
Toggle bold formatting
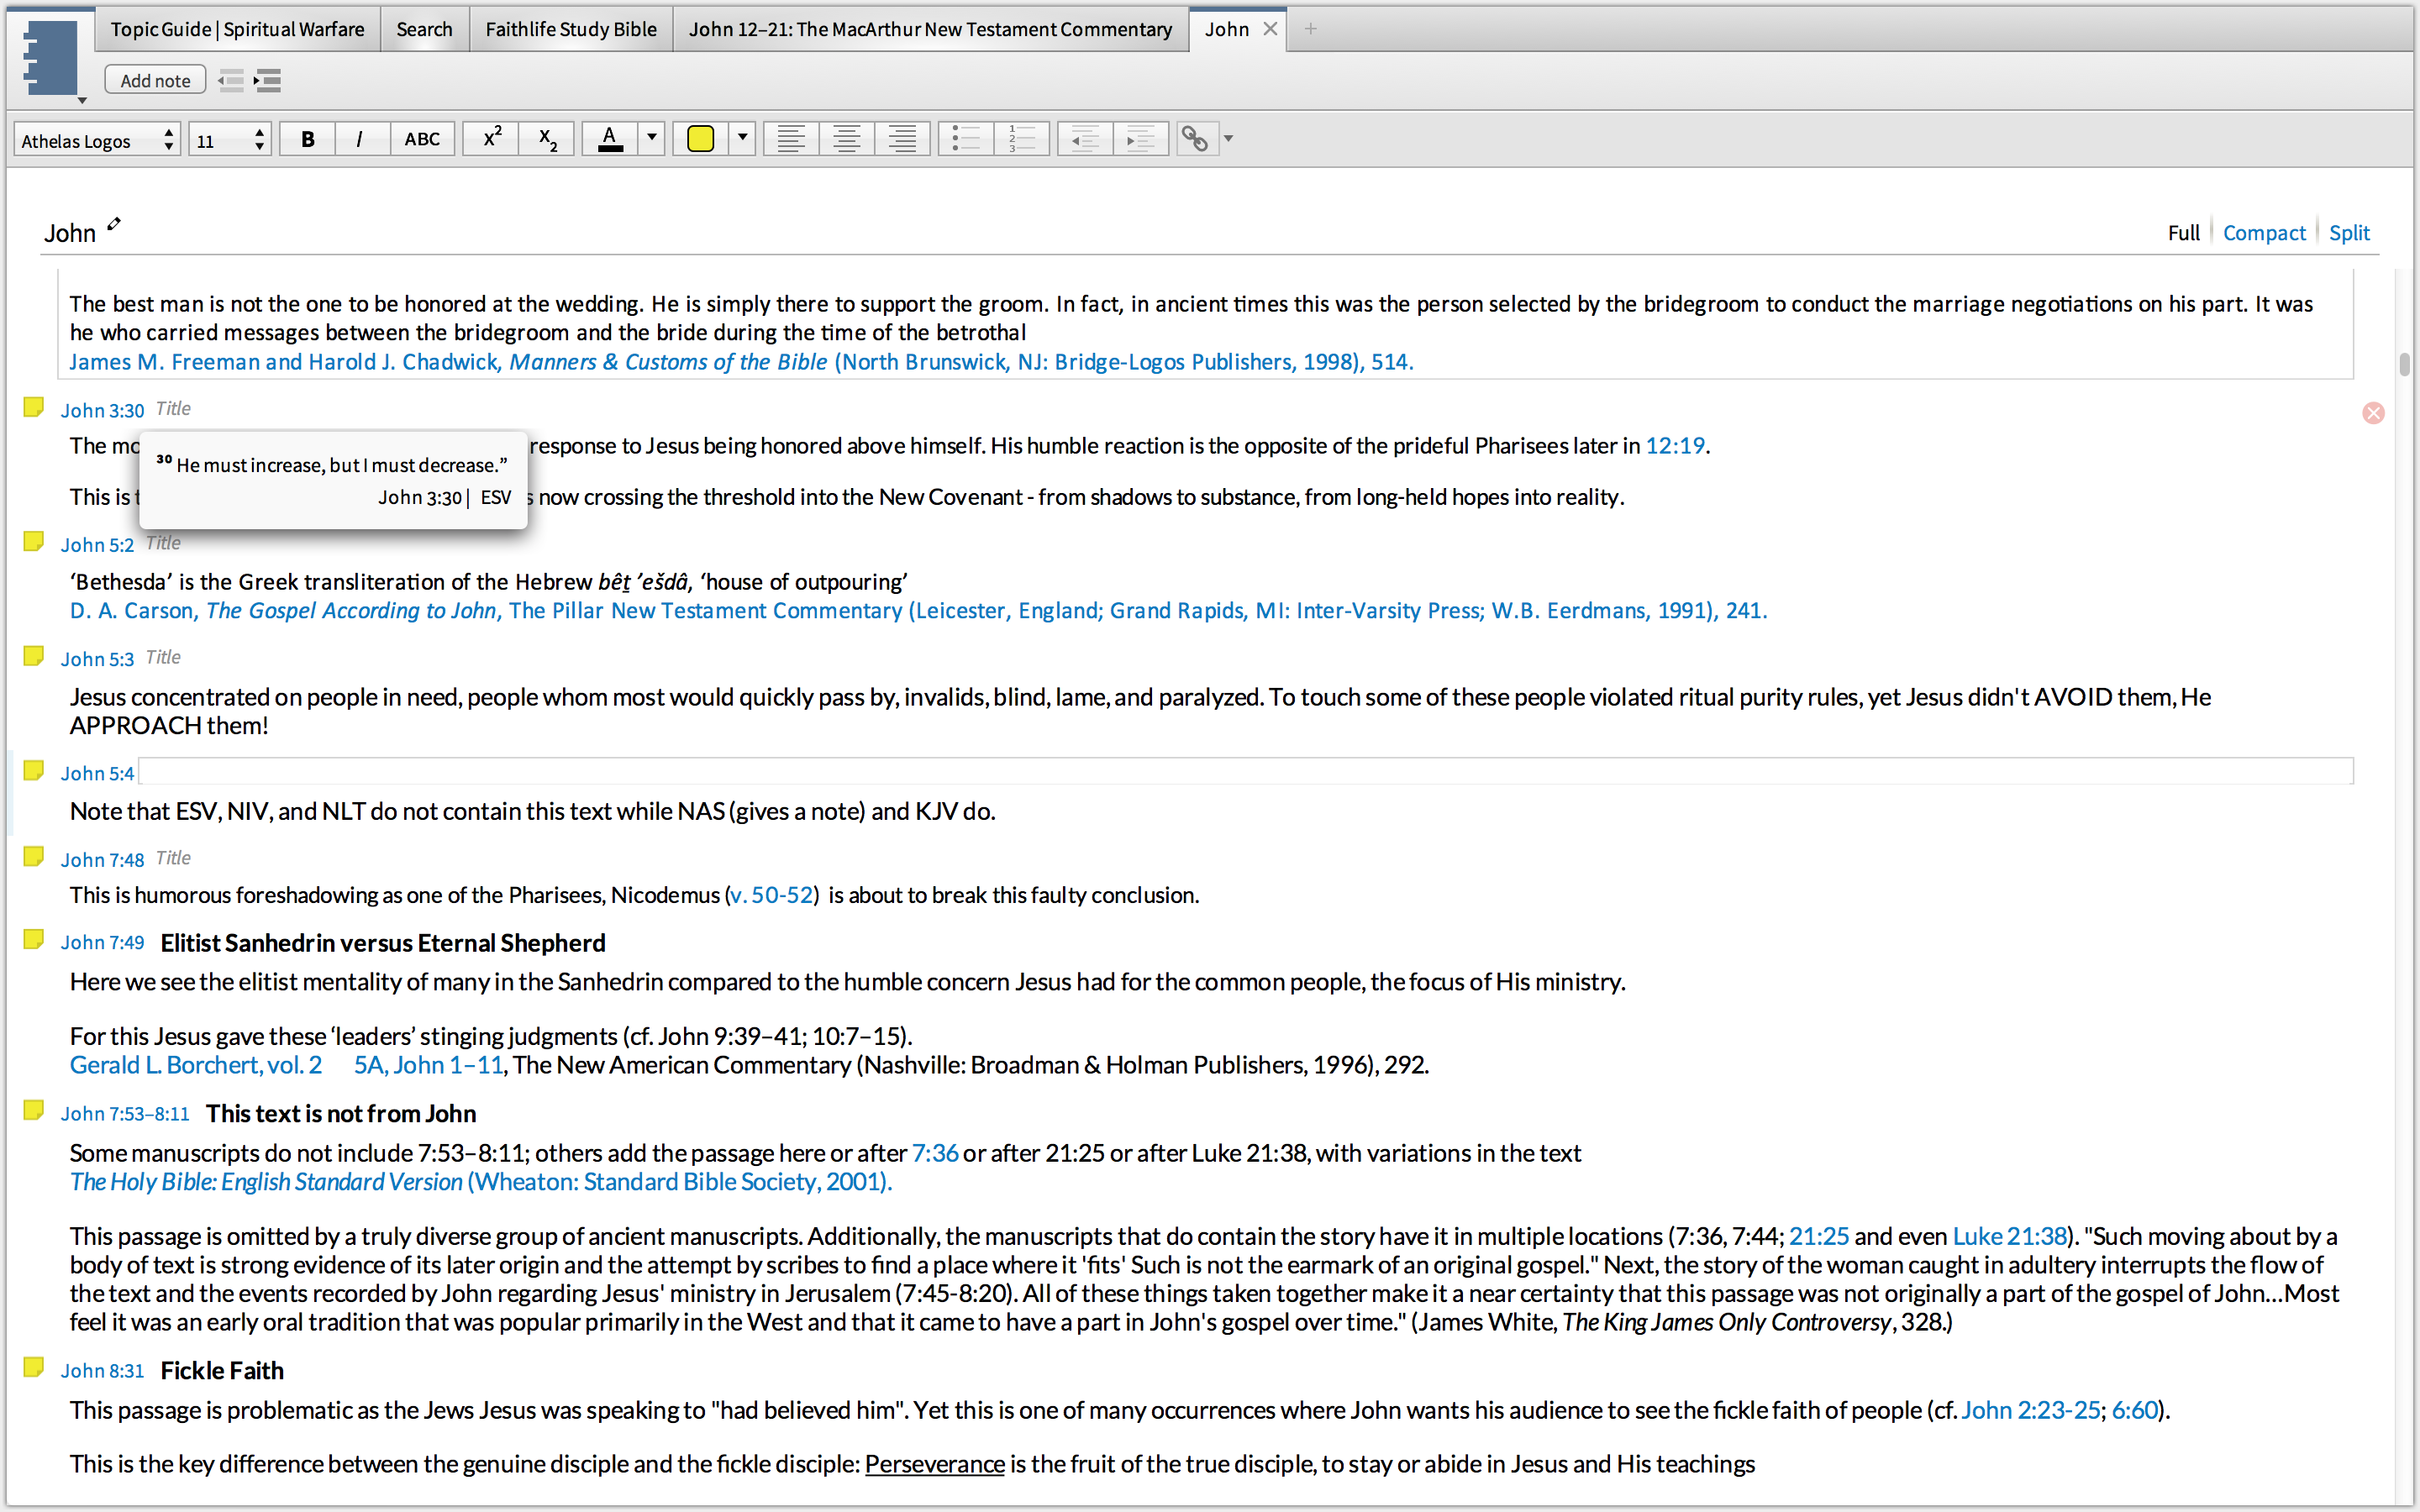click(307, 139)
